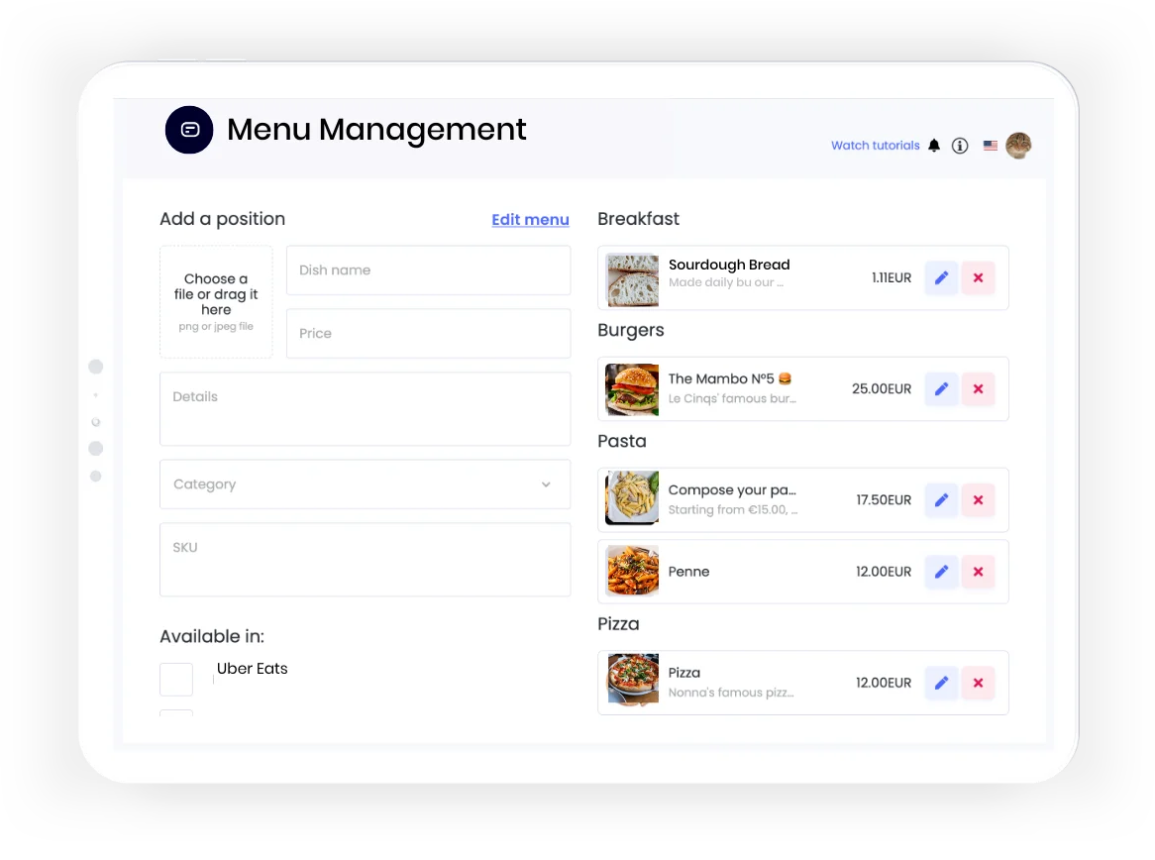The image size is (1155, 860).
Task: Click the Menu Management round logo icon
Action: pyautogui.click(x=189, y=130)
